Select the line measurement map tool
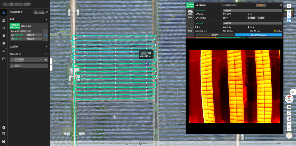The height and width of the screenshot is (146, 296). [x=289, y=16]
